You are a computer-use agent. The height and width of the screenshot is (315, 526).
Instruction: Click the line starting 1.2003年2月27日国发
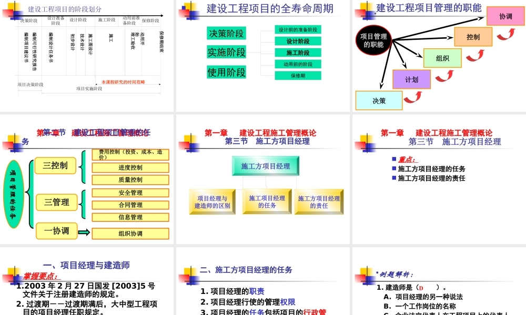pyautogui.click(x=86, y=290)
